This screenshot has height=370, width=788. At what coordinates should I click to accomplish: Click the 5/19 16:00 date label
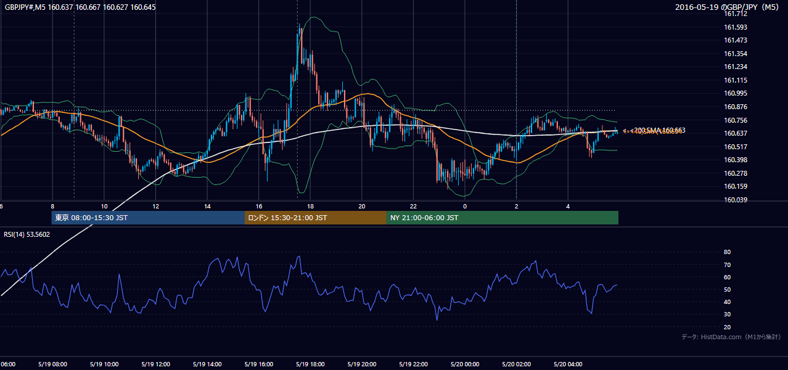tap(258, 364)
